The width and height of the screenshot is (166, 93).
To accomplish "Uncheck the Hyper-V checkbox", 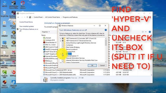I will point(63,54).
